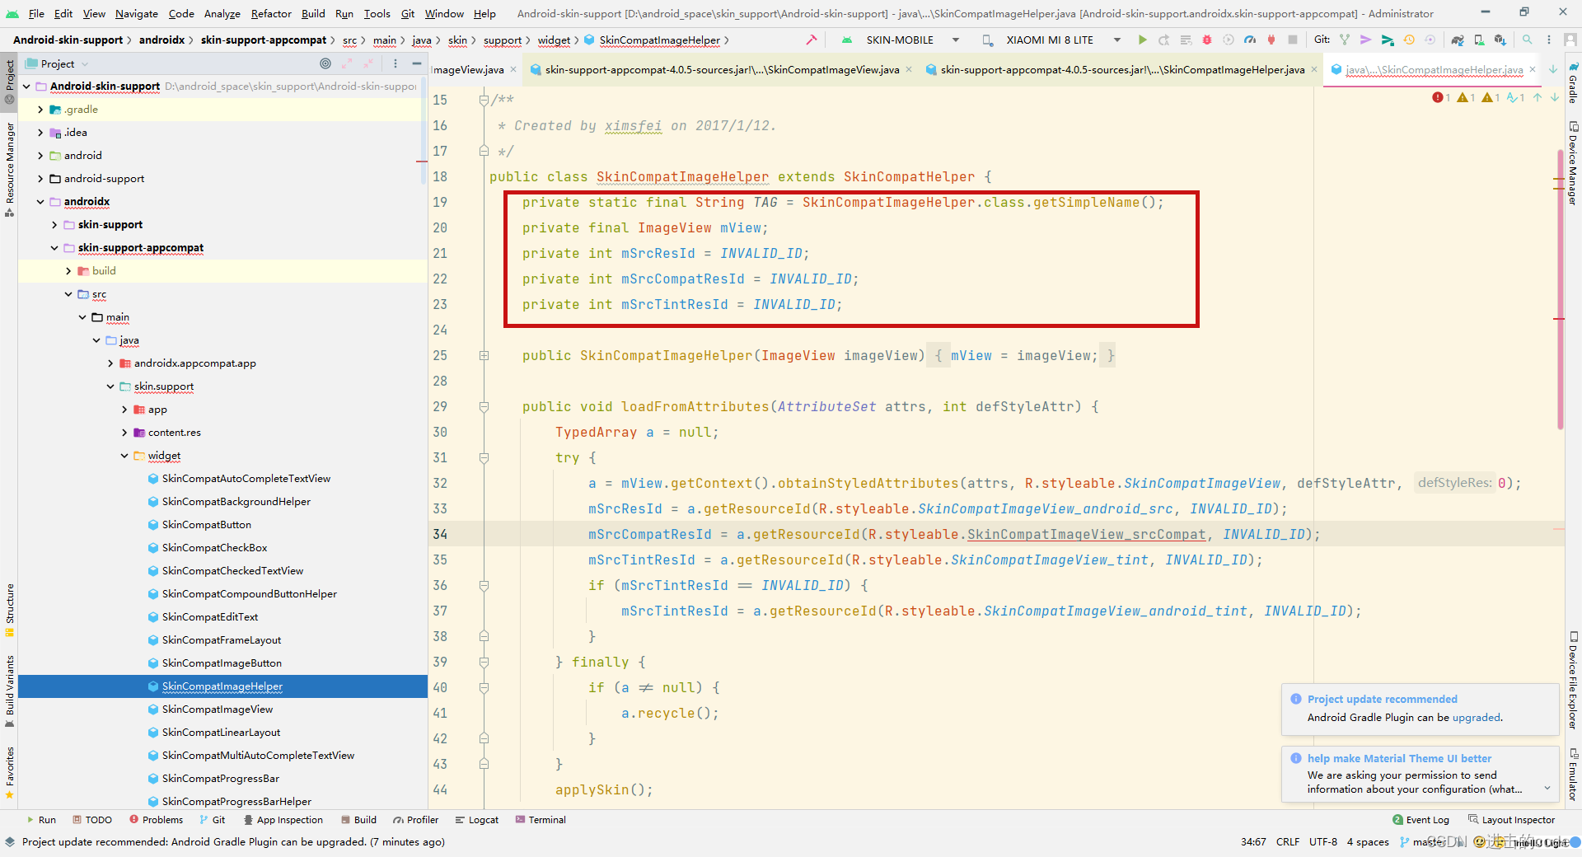Open Project panel options vertical dots
Screen dimensions: 1582x857
(x=395, y=63)
